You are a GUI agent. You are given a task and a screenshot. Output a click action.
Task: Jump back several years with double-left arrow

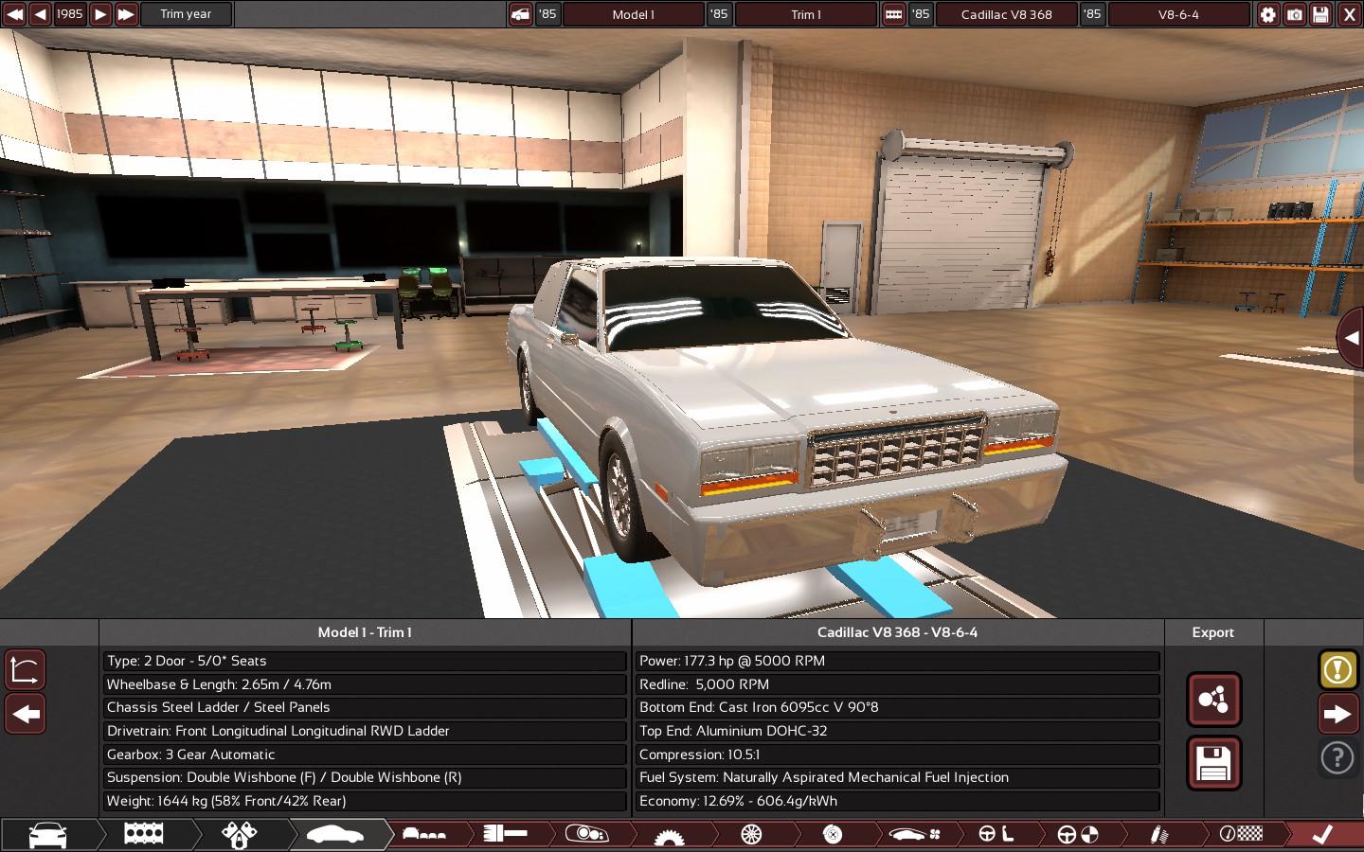pos(14,14)
